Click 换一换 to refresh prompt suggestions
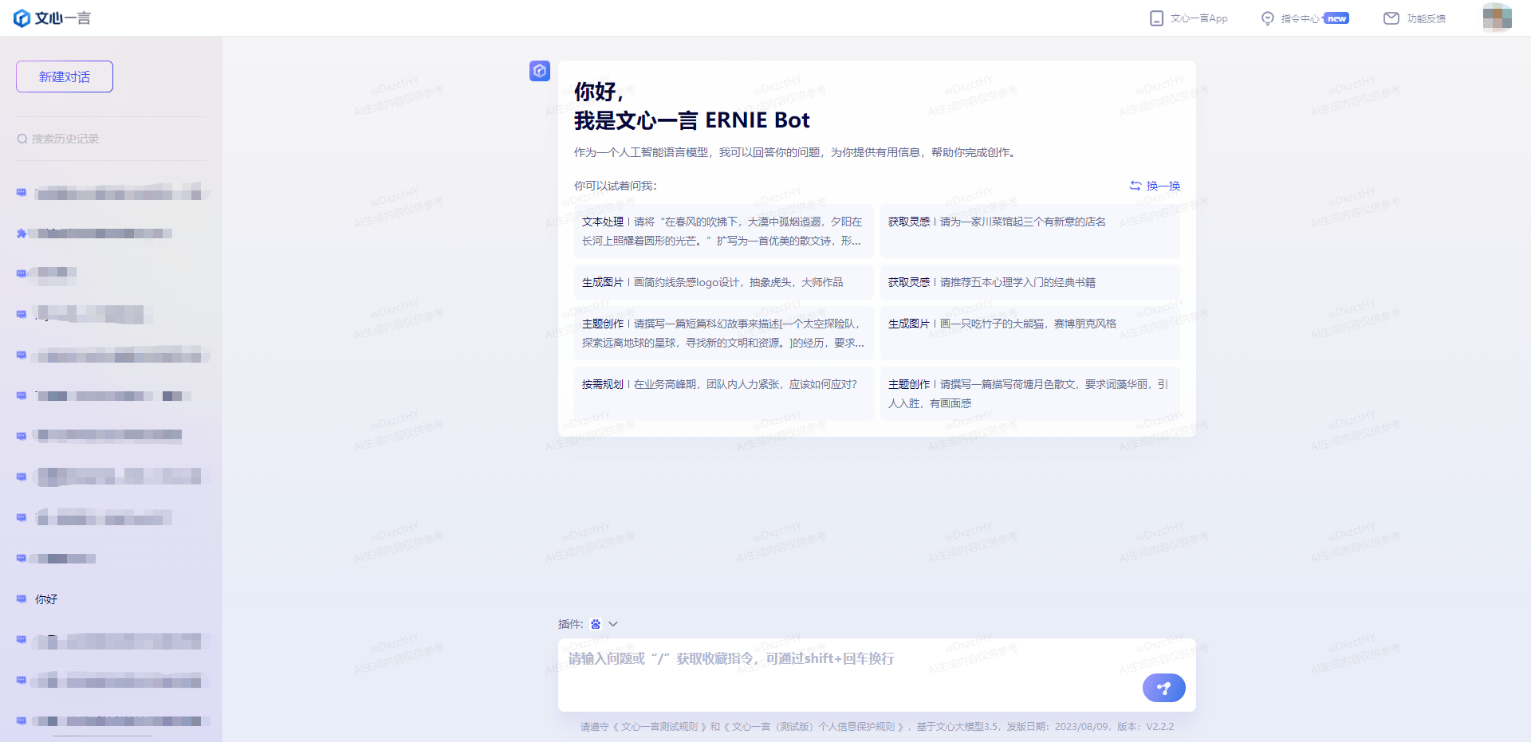Screen dimensions: 1531x742 1154,185
